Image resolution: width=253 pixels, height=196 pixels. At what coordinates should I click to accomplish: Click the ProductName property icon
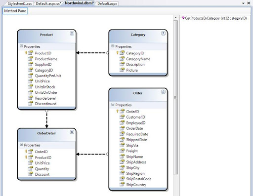click(x=31, y=59)
